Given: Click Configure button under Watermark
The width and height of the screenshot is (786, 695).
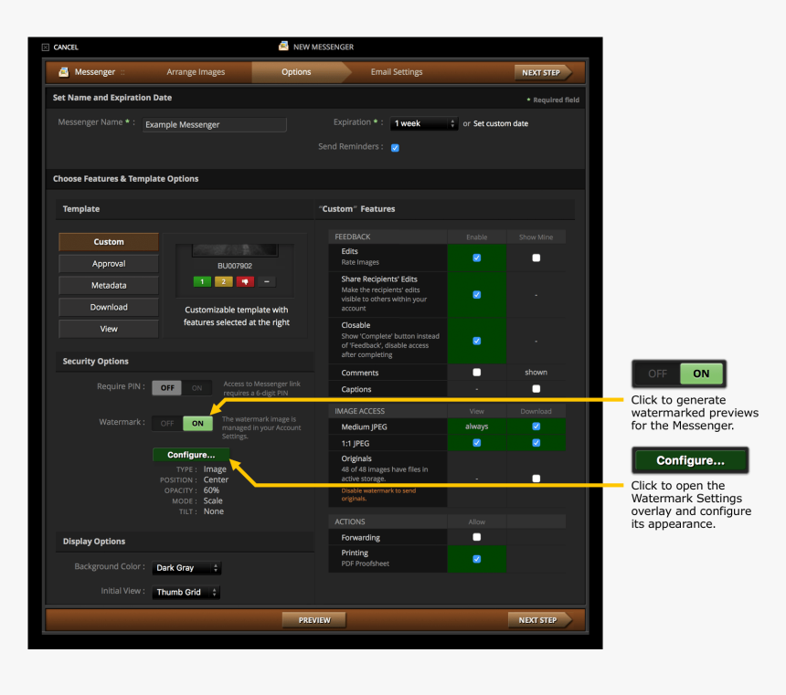Looking at the screenshot, I should pos(191,455).
